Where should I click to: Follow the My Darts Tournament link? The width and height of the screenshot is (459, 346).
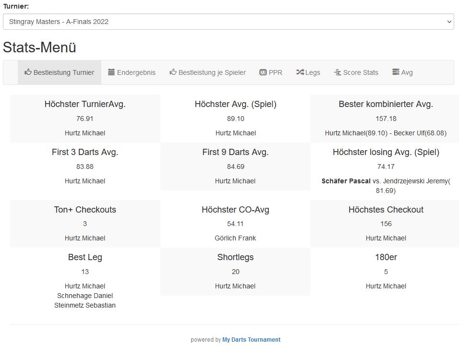point(251,340)
